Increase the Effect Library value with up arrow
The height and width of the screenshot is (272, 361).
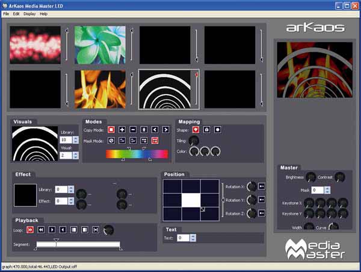coord(71,188)
